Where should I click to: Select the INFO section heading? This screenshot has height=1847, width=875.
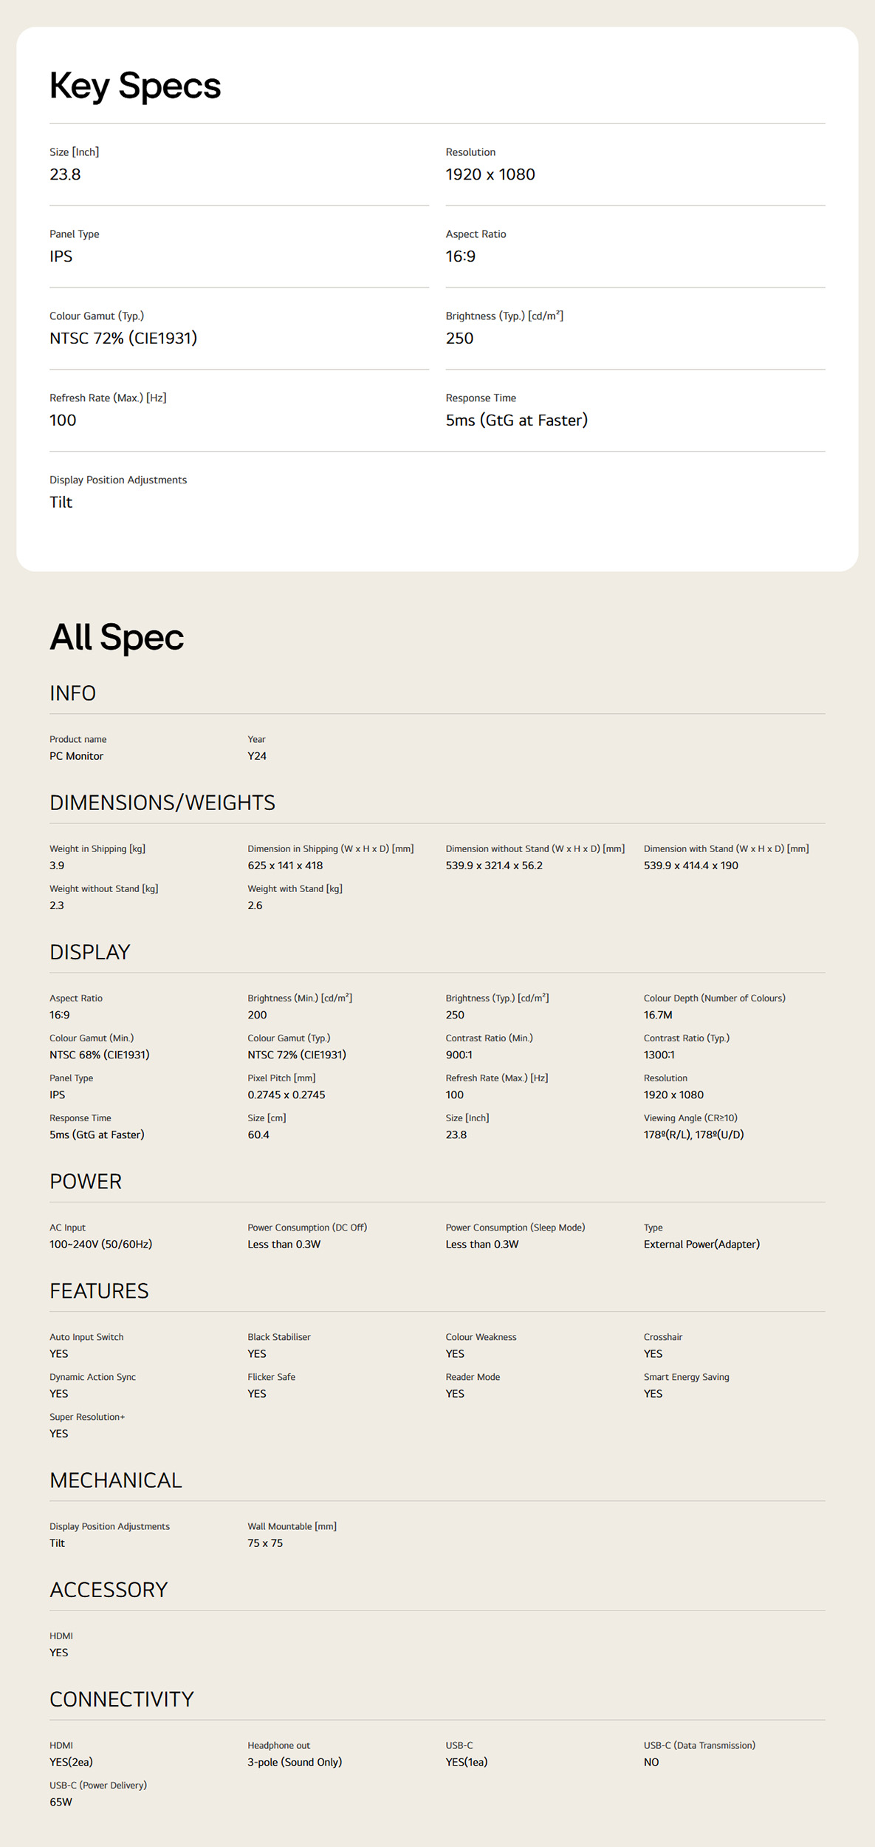click(x=72, y=693)
